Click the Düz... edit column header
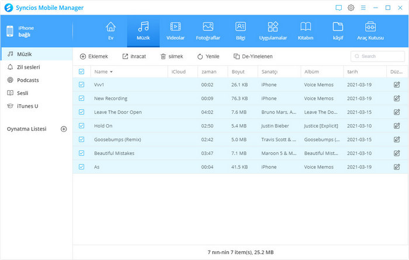 (396, 72)
